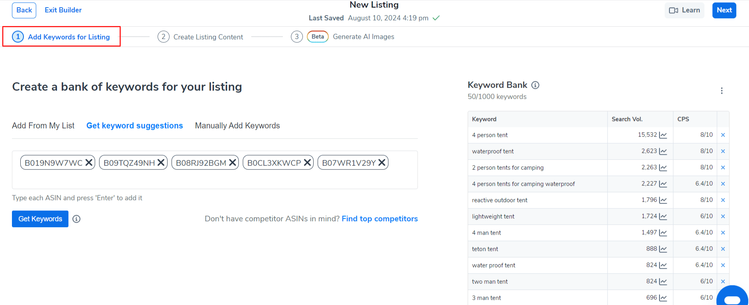
Task: View trend chart for lightweight tent
Action: 663,216
